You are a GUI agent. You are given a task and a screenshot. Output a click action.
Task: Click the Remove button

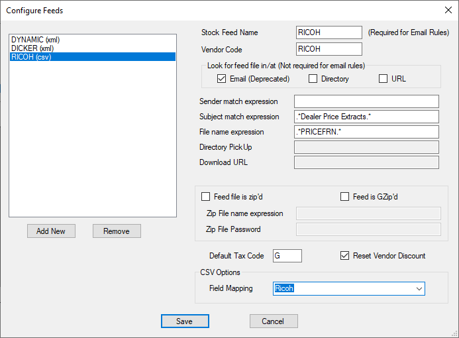pos(117,231)
